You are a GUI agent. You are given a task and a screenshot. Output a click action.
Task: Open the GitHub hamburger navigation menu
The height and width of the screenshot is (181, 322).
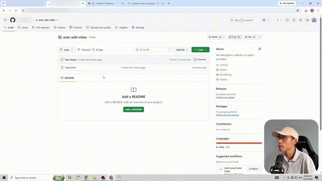tap(5, 20)
